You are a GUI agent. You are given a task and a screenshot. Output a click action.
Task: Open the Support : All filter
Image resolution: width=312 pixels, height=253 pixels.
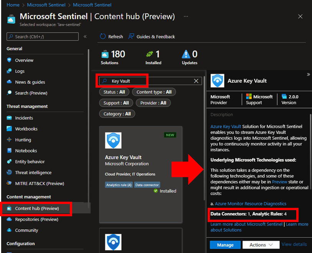coord(116,103)
